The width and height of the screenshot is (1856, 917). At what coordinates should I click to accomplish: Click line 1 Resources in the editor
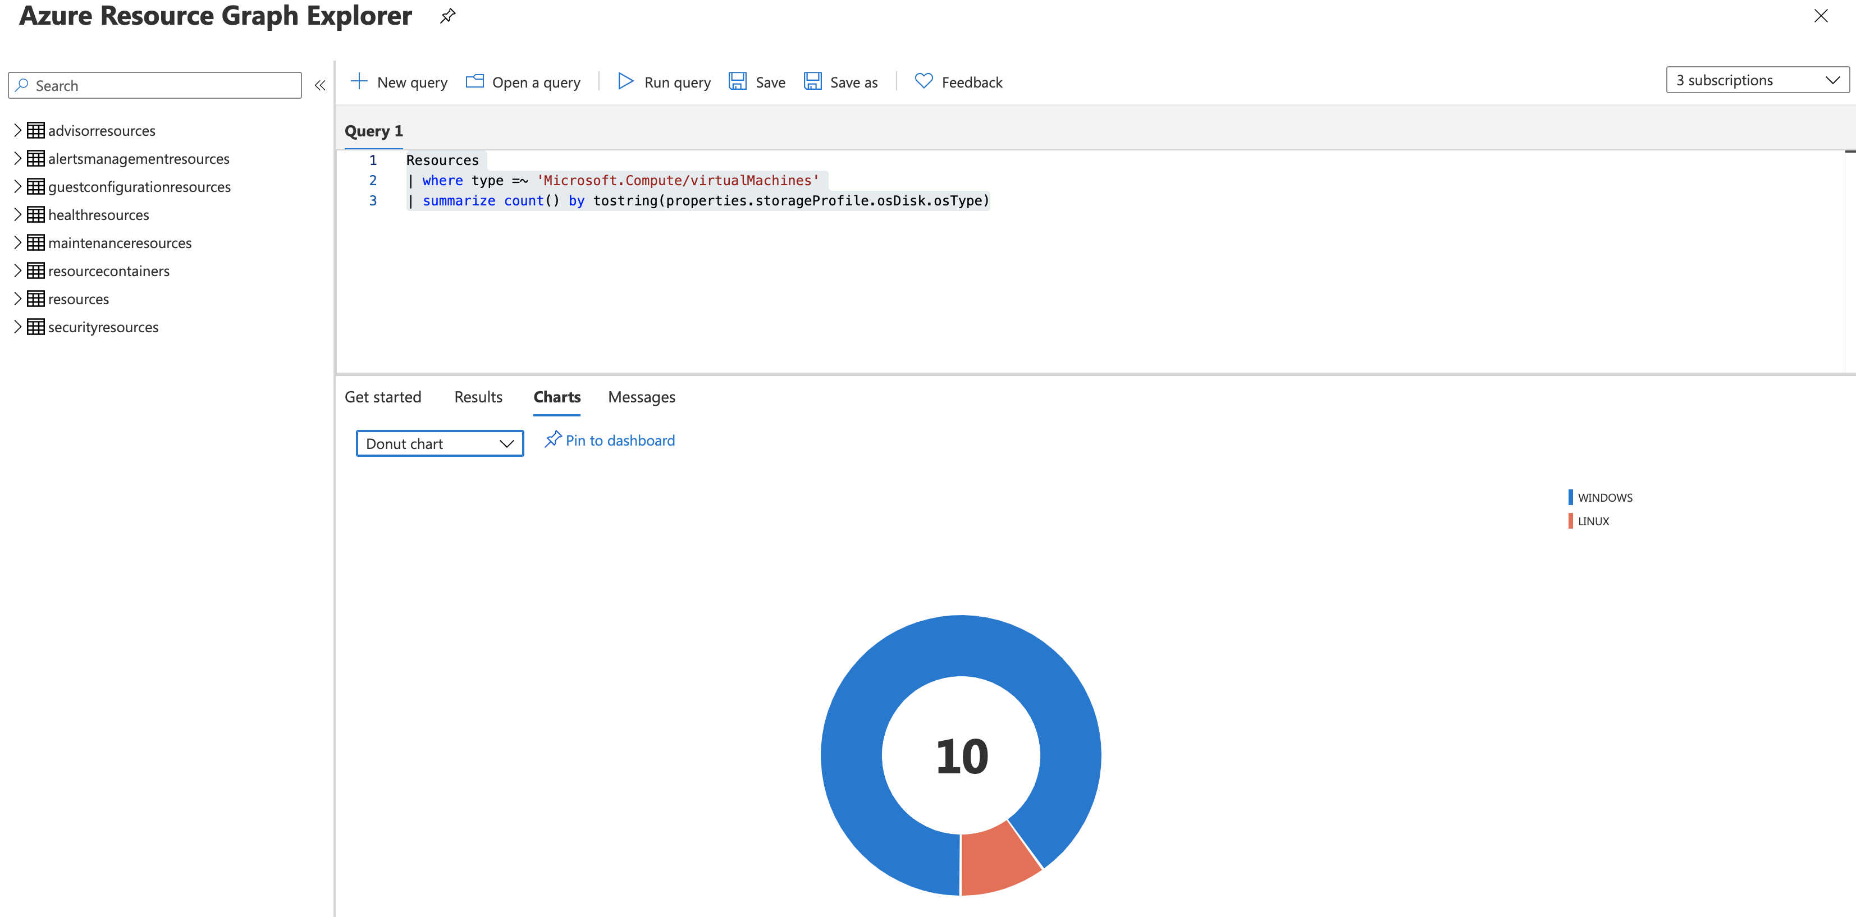click(442, 160)
